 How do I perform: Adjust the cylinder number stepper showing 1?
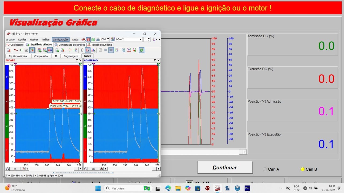(x=149, y=39)
